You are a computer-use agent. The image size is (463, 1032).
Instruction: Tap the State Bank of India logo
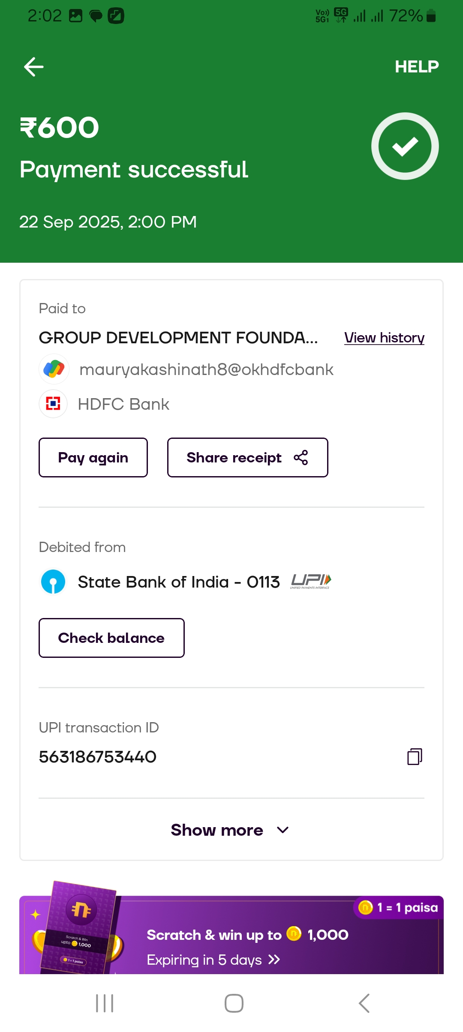pyautogui.click(x=53, y=582)
